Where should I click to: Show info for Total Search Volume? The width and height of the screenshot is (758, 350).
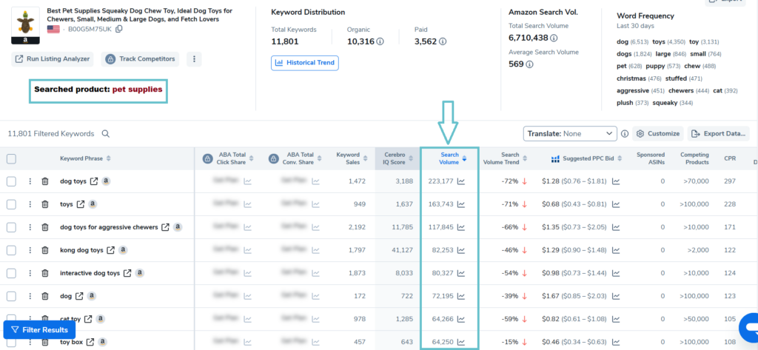554,38
